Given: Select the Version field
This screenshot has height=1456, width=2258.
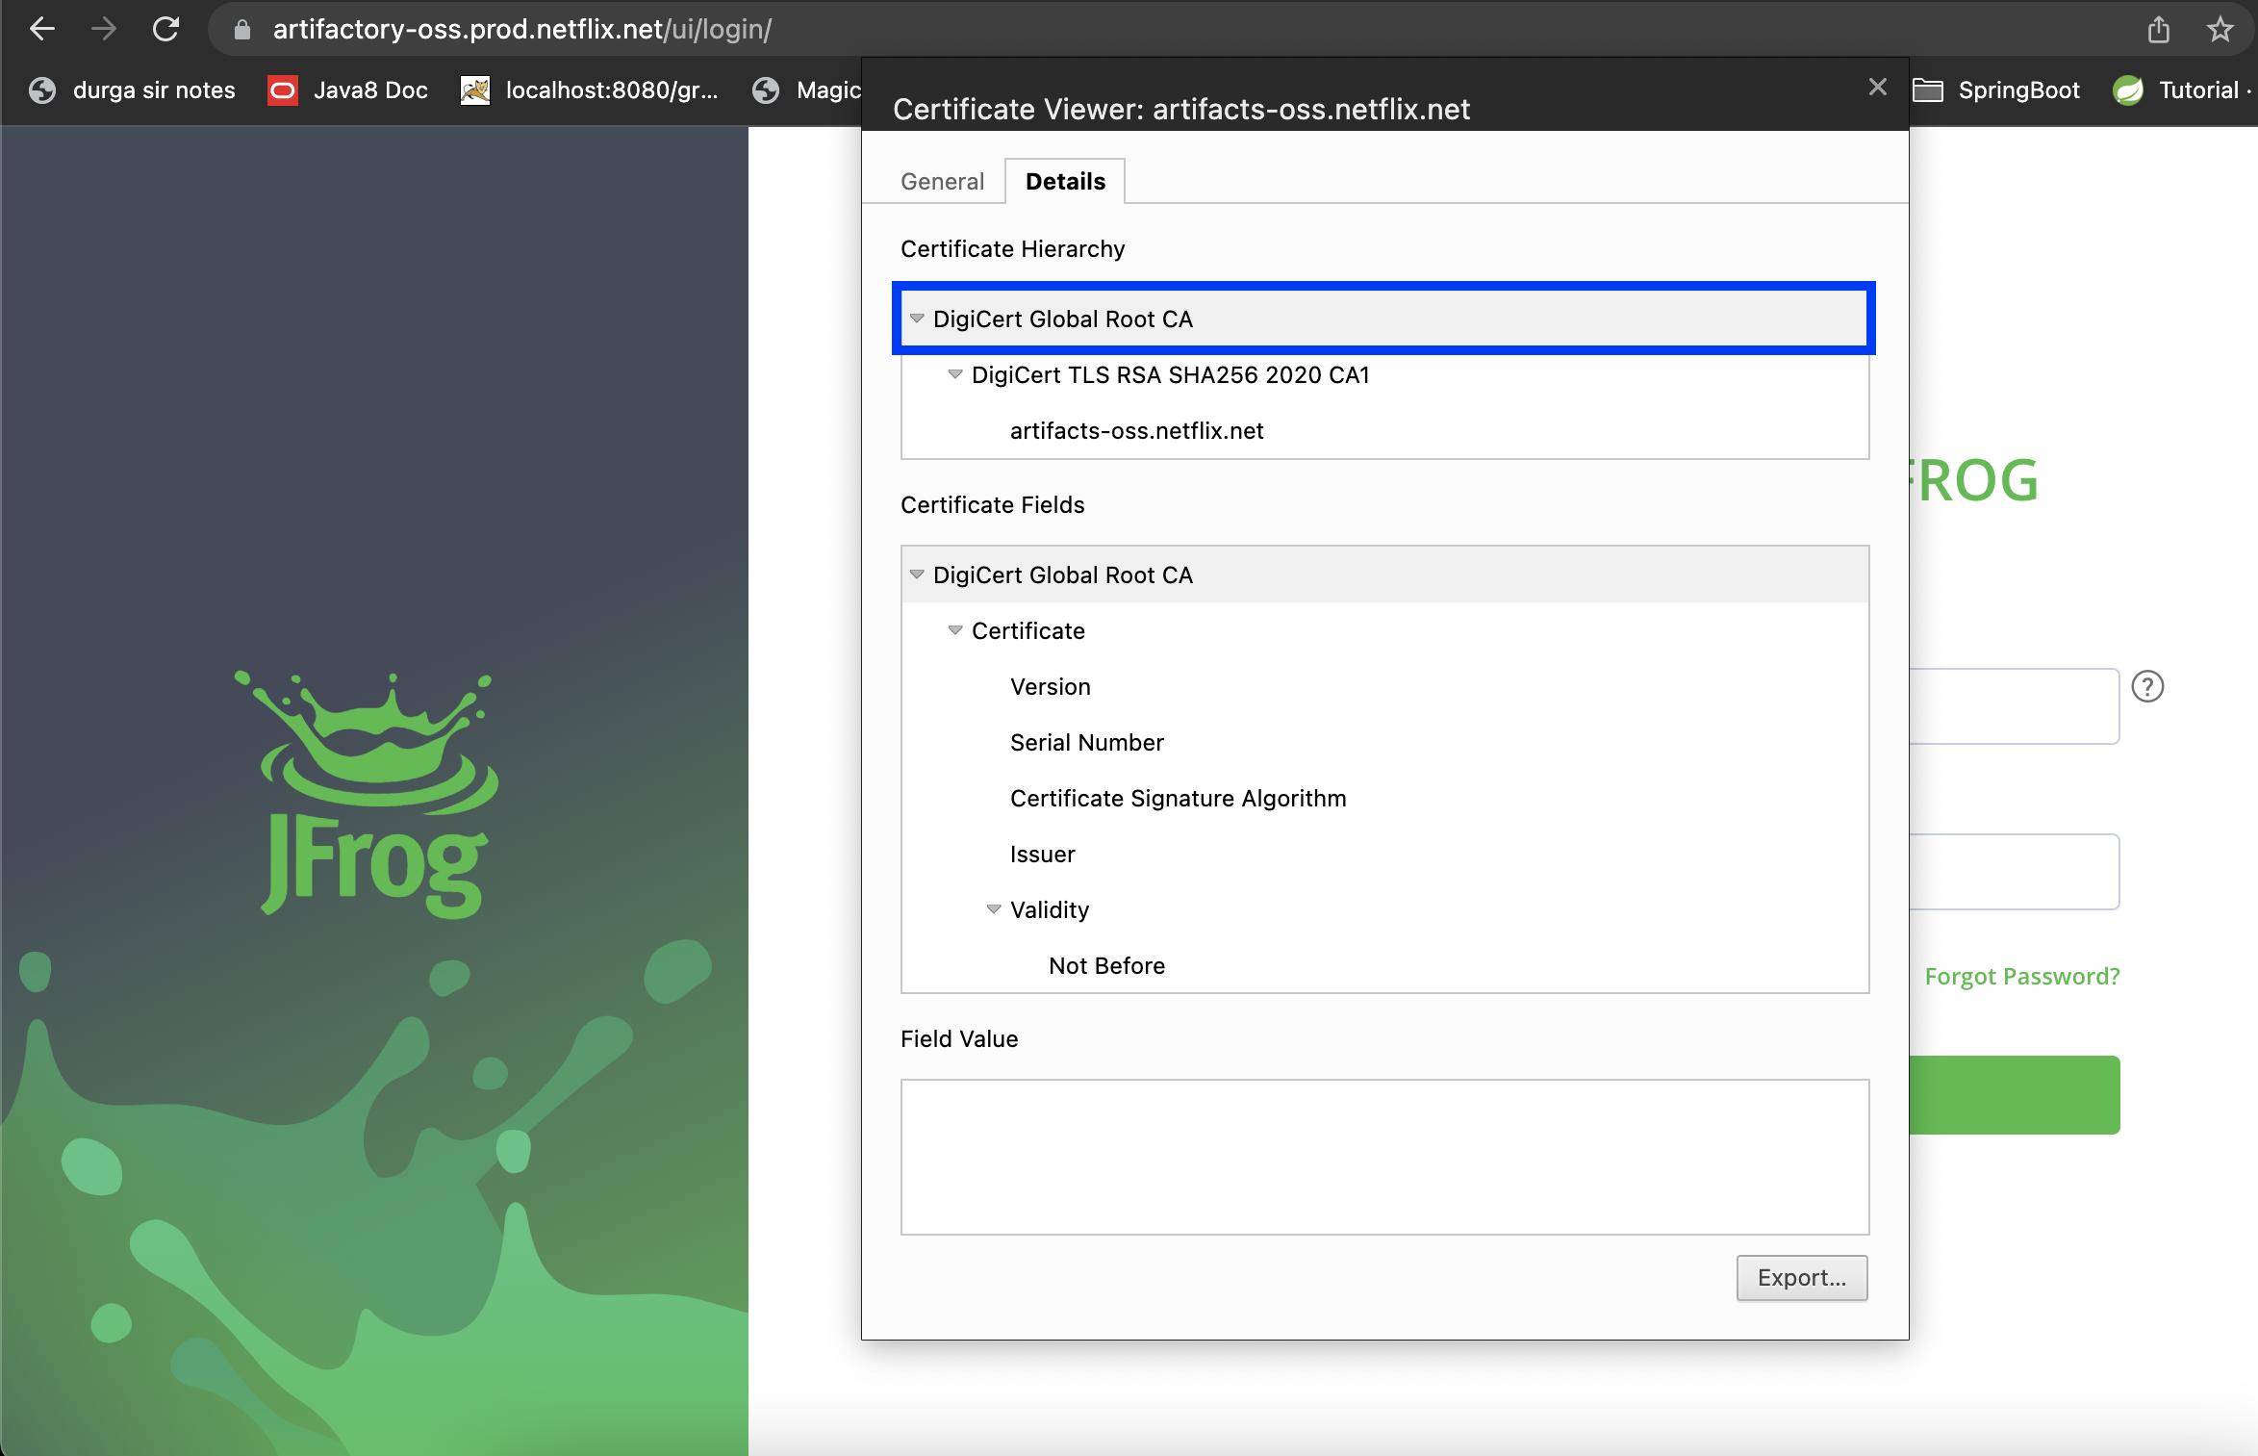Looking at the screenshot, I should pyautogui.click(x=1384, y=687).
